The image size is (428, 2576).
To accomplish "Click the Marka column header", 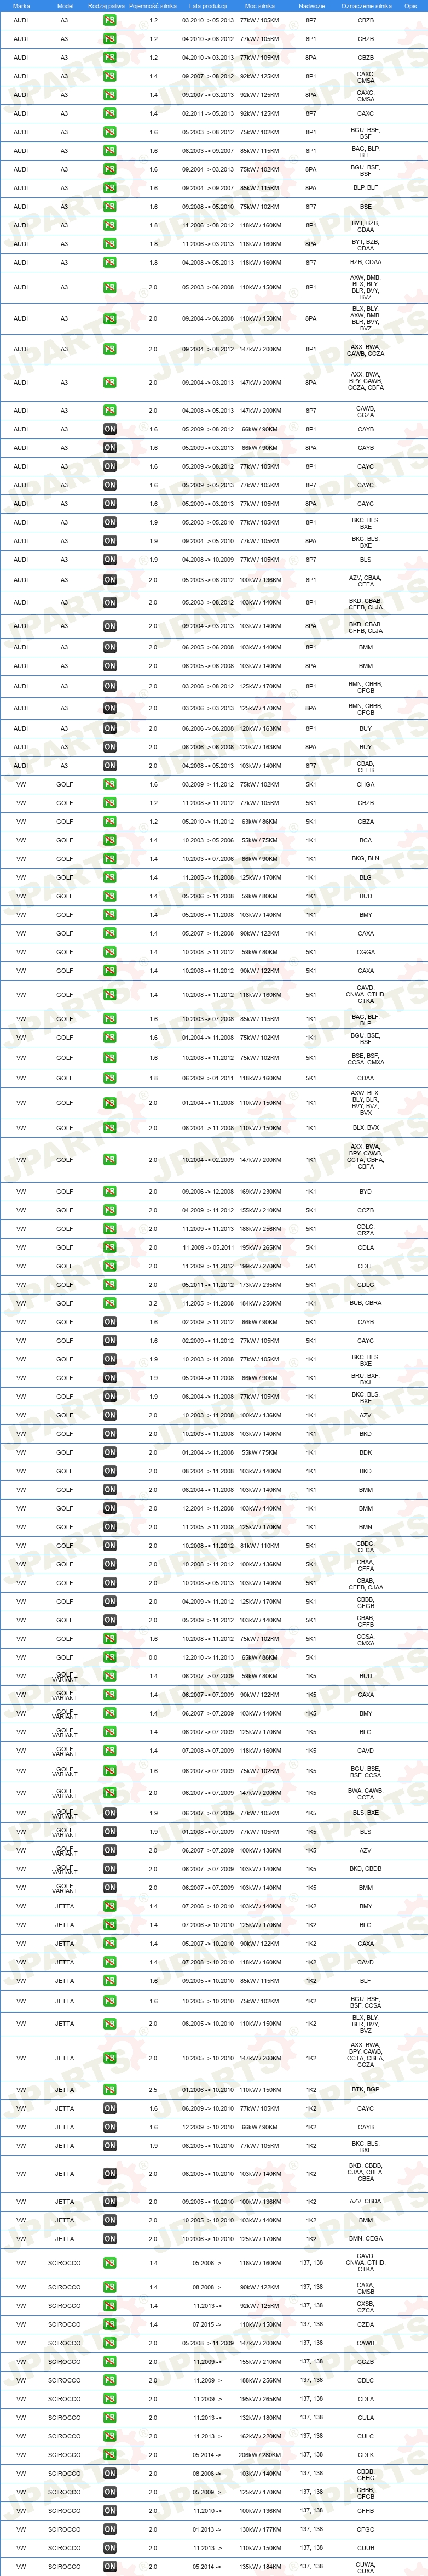I will pos(21,6).
